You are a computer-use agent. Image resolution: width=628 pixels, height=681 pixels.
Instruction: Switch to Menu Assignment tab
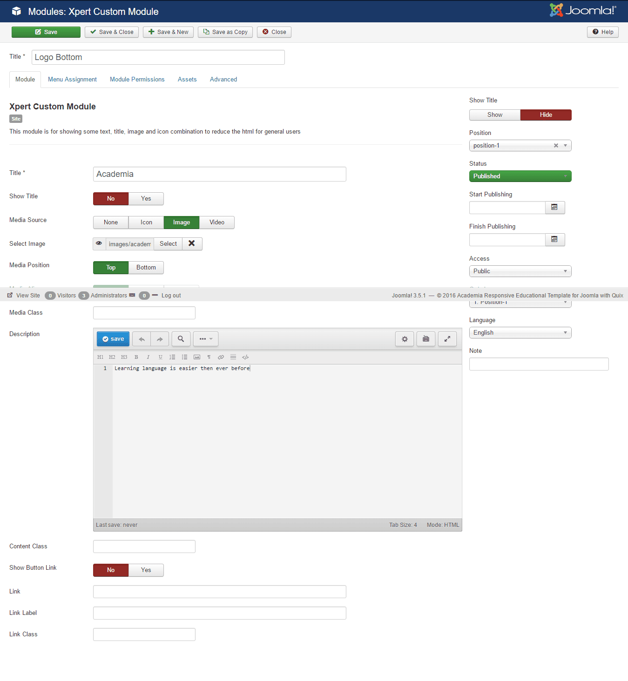[x=72, y=80]
